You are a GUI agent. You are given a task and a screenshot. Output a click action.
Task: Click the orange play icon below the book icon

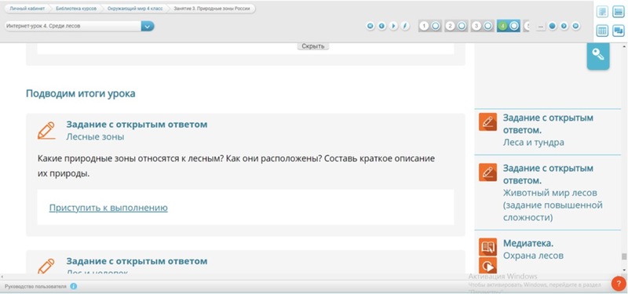pyautogui.click(x=487, y=265)
